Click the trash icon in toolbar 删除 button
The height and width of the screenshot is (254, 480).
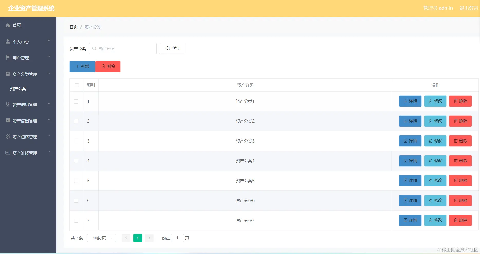pos(103,66)
